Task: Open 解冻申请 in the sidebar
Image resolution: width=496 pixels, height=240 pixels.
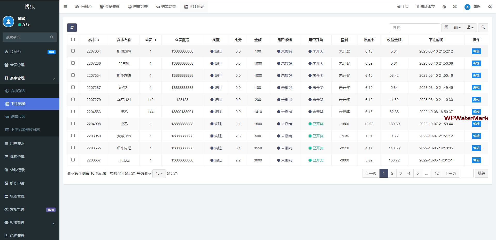Action: click(x=30, y=183)
